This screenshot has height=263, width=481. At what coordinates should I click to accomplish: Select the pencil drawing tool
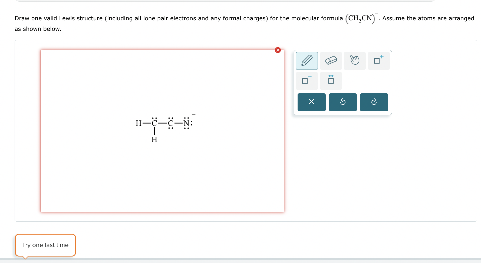coord(307,61)
